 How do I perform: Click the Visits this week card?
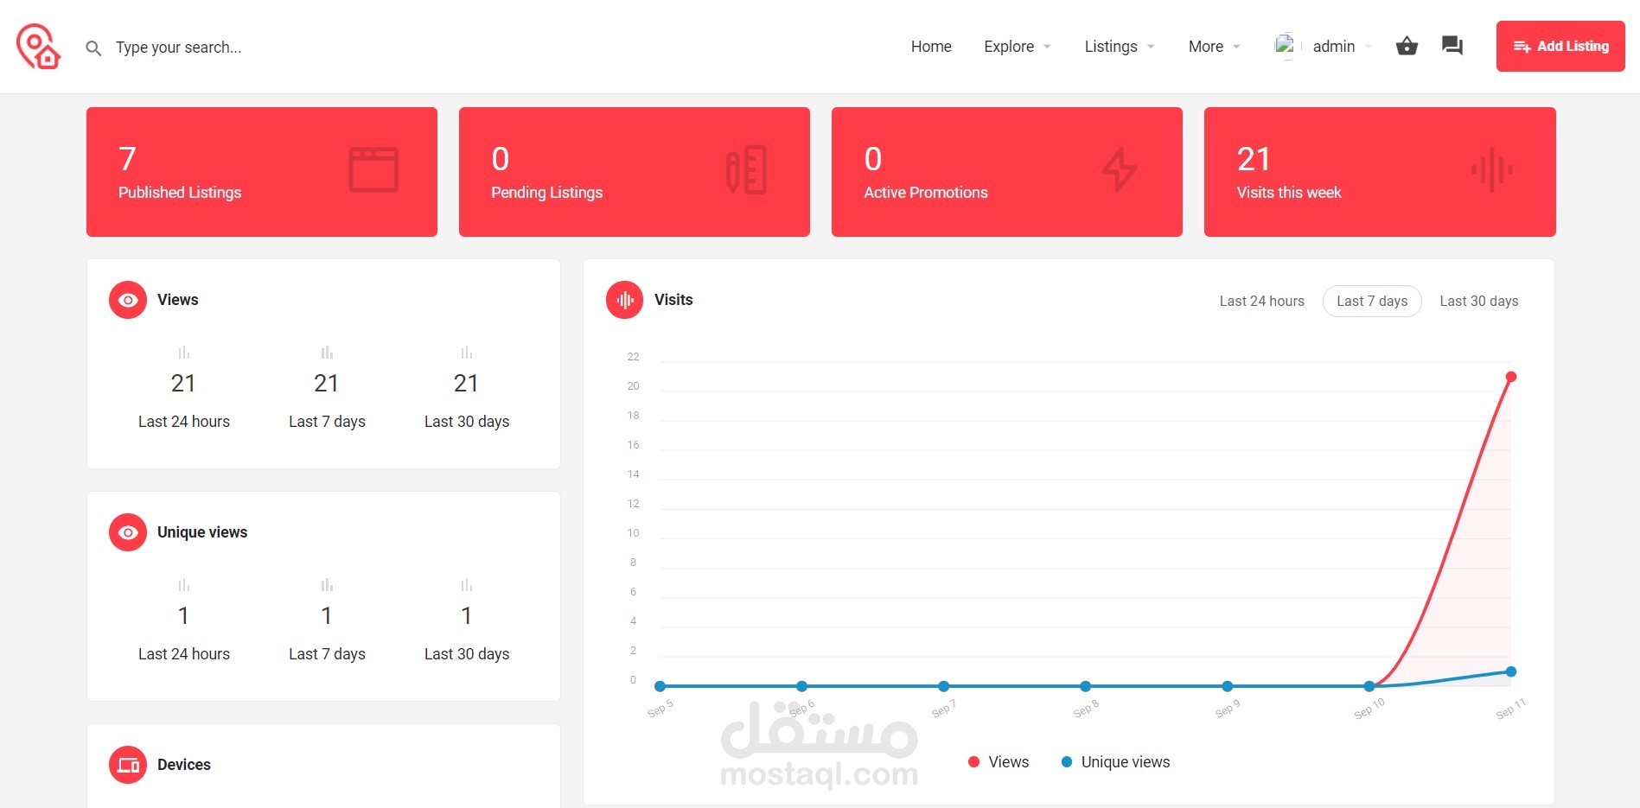(x=1380, y=172)
